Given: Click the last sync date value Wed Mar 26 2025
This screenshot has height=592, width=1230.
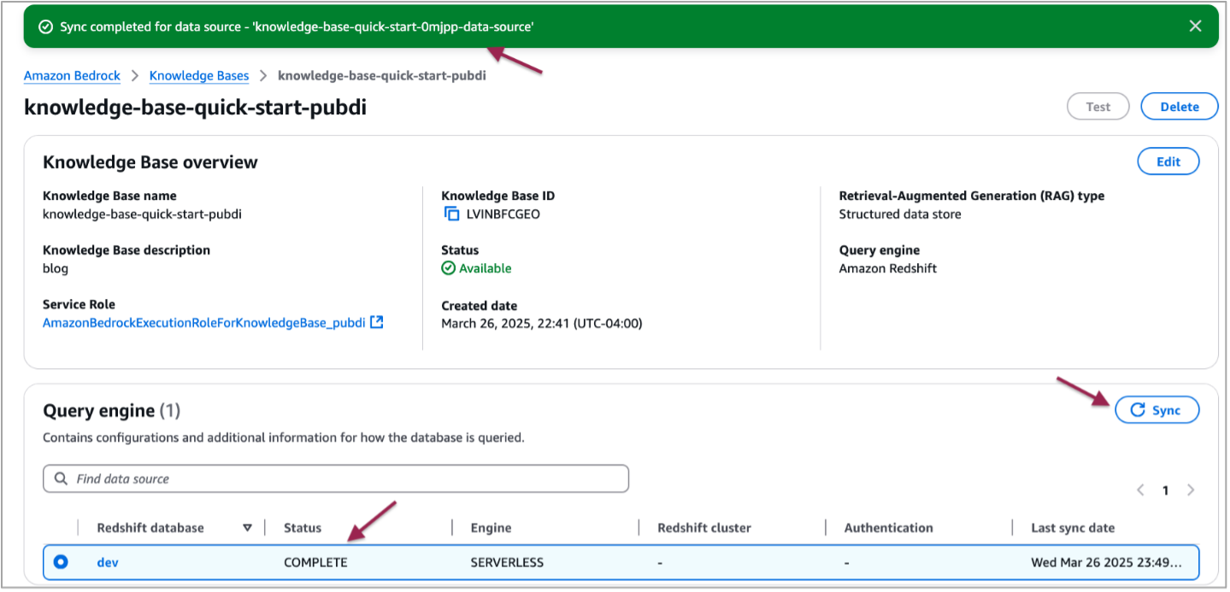Looking at the screenshot, I should (1107, 562).
